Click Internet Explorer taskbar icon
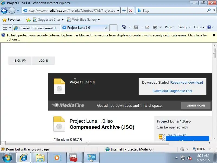This screenshot has height=163, width=217. pyautogui.click(x=24, y=158)
